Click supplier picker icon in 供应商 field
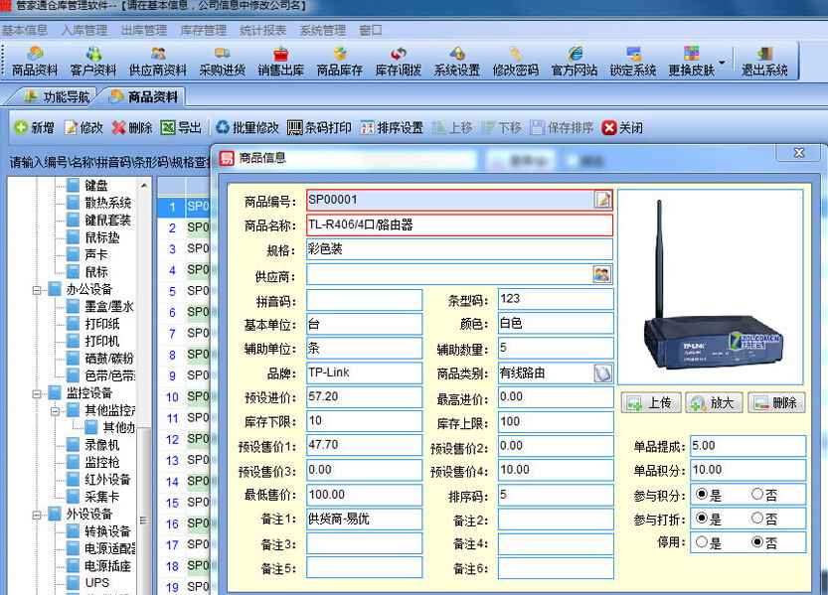 coord(602,274)
